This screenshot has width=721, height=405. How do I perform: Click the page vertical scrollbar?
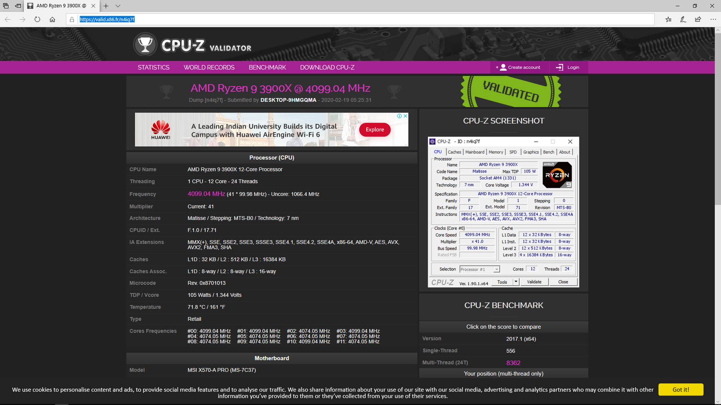coord(718,119)
